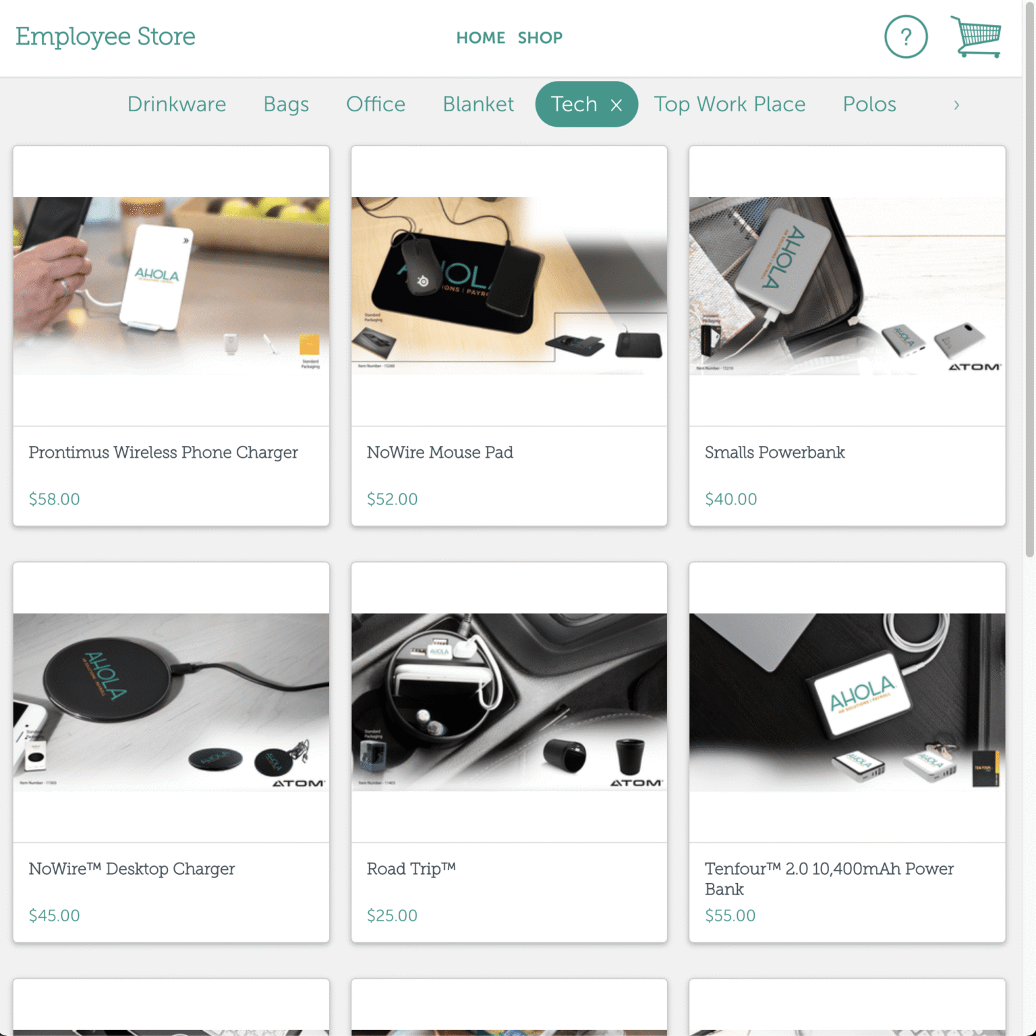Image resolution: width=1036 pixels, height=1036 pixels.
Task: Choose the Top Work Place category
Action: click(x=729, y=105)
